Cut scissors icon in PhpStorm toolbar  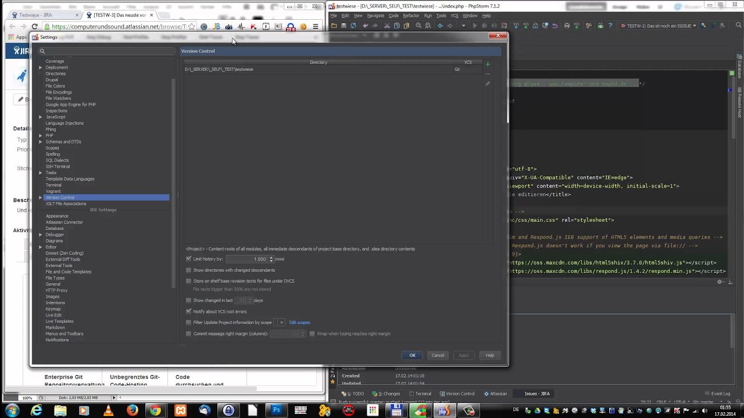[x=387, y=26]
